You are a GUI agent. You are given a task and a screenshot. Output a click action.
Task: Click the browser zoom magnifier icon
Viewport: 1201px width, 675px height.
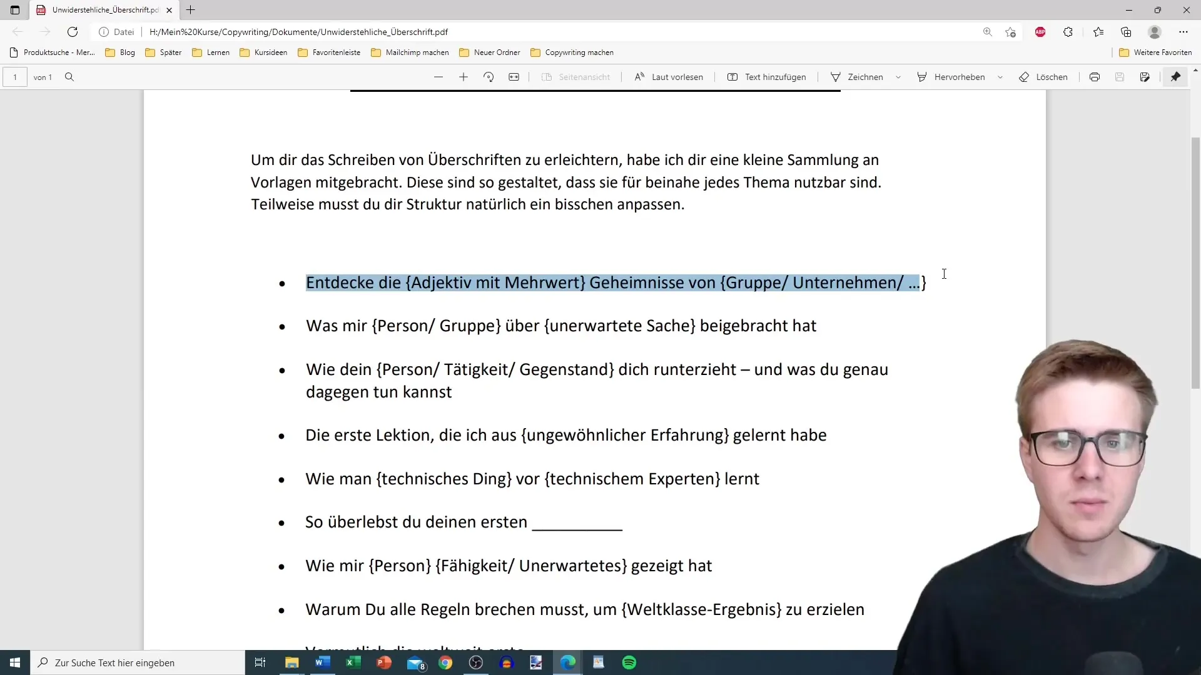988,32
